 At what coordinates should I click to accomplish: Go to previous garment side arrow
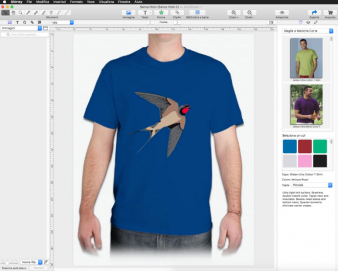[x=150, y=23]
